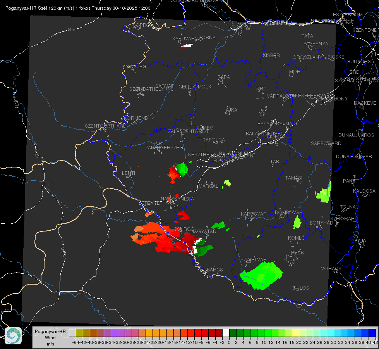Click the ZIRC town label
The width and height of the screenshot is (379, 349).
[261, 89]
